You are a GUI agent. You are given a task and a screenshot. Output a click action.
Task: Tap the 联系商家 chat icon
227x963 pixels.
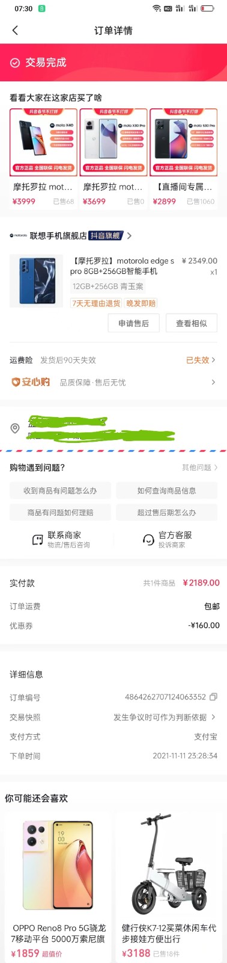[37, 539]
